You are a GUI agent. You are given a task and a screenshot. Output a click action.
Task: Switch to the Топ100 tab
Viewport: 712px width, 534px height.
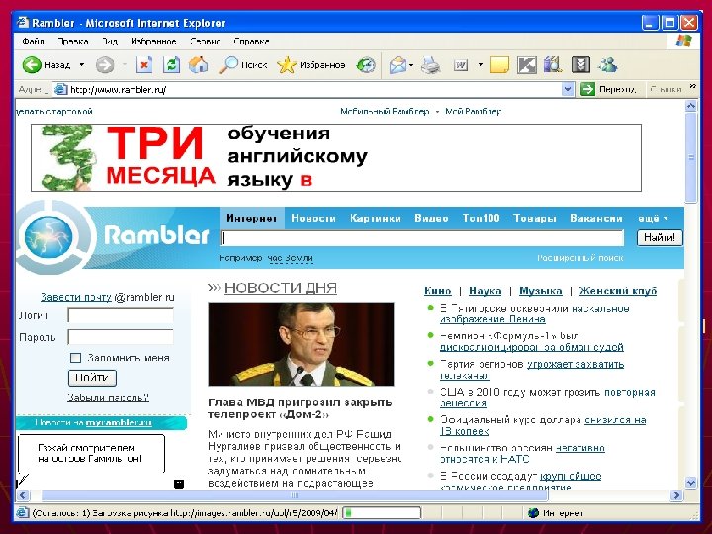click(481, 218)
